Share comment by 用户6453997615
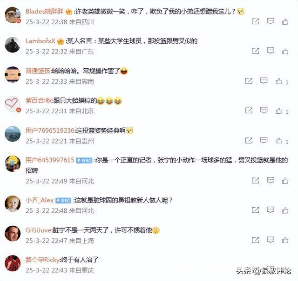 click(255, 181)
